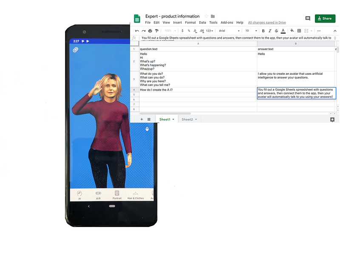This screenshot has height=255, width=340.
Task: Select column A header
Action: click(198, 44)
